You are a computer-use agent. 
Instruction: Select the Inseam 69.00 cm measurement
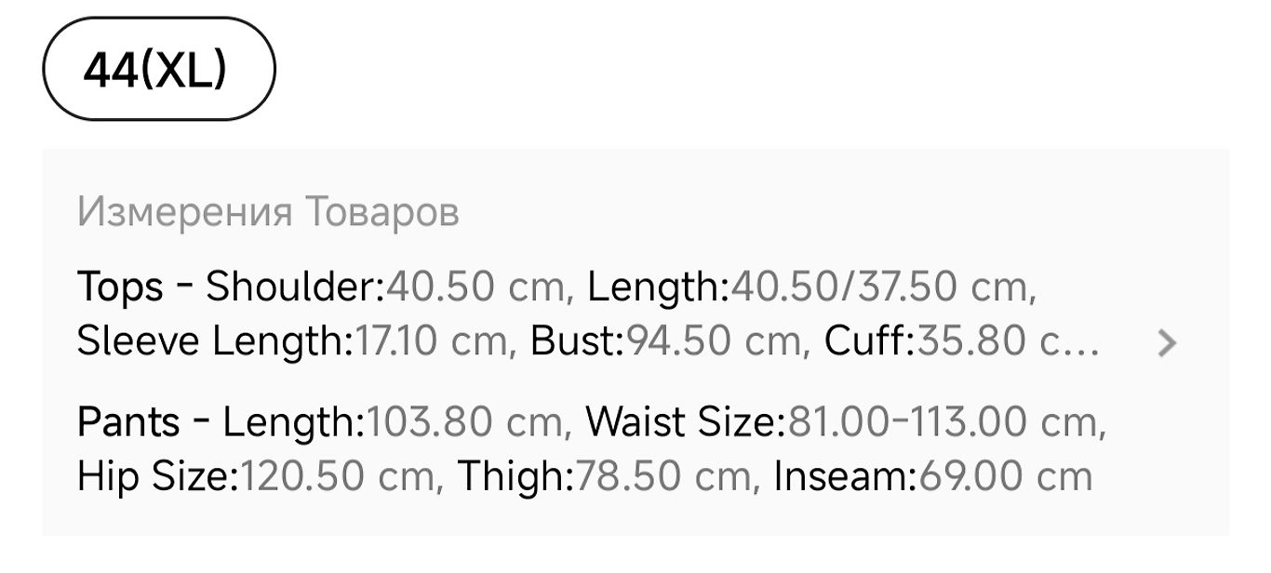pos(933,476)
